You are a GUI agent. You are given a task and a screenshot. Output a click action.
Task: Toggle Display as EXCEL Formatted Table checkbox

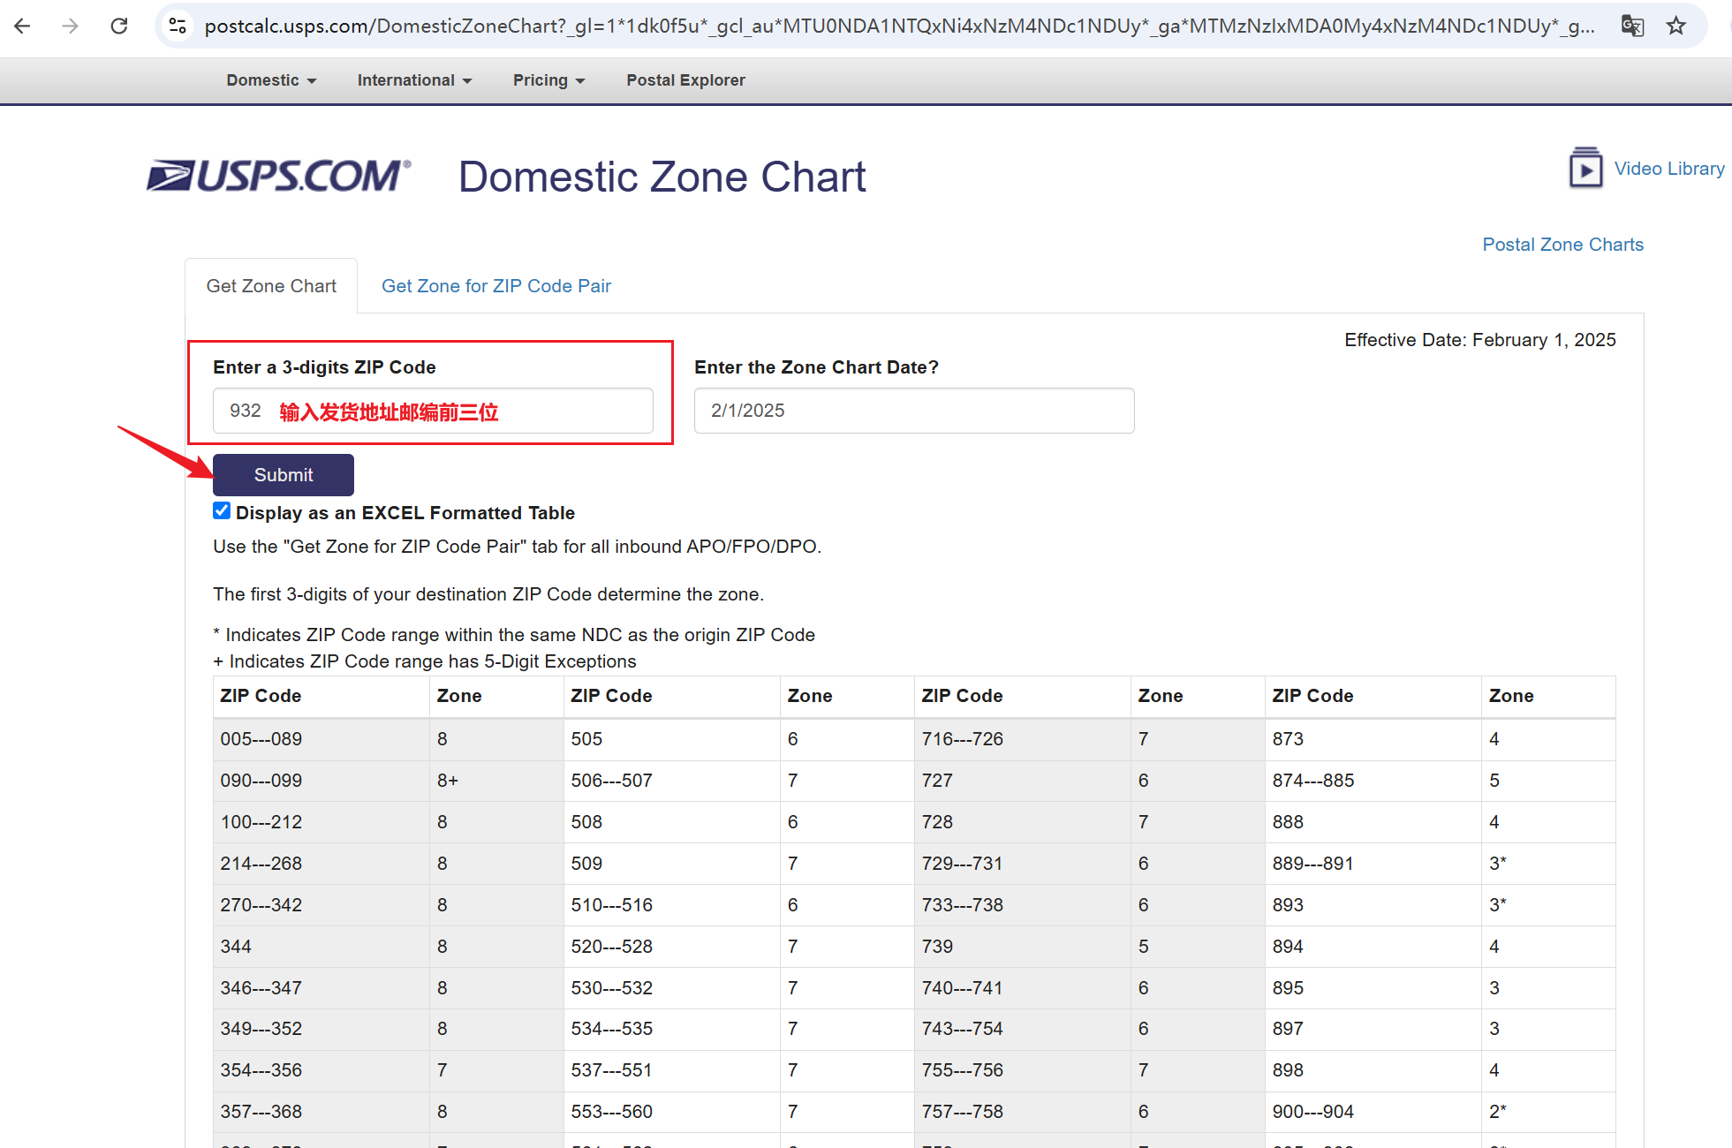click(222, 511)
